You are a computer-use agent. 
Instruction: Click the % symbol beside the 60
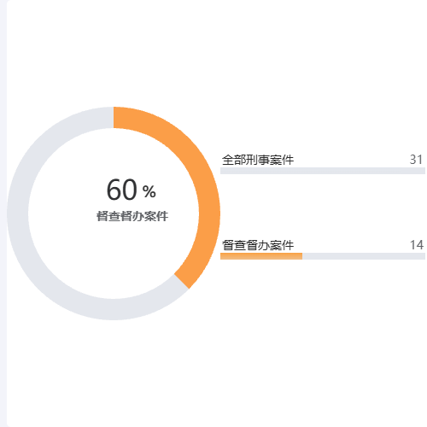tap(149, 191)
